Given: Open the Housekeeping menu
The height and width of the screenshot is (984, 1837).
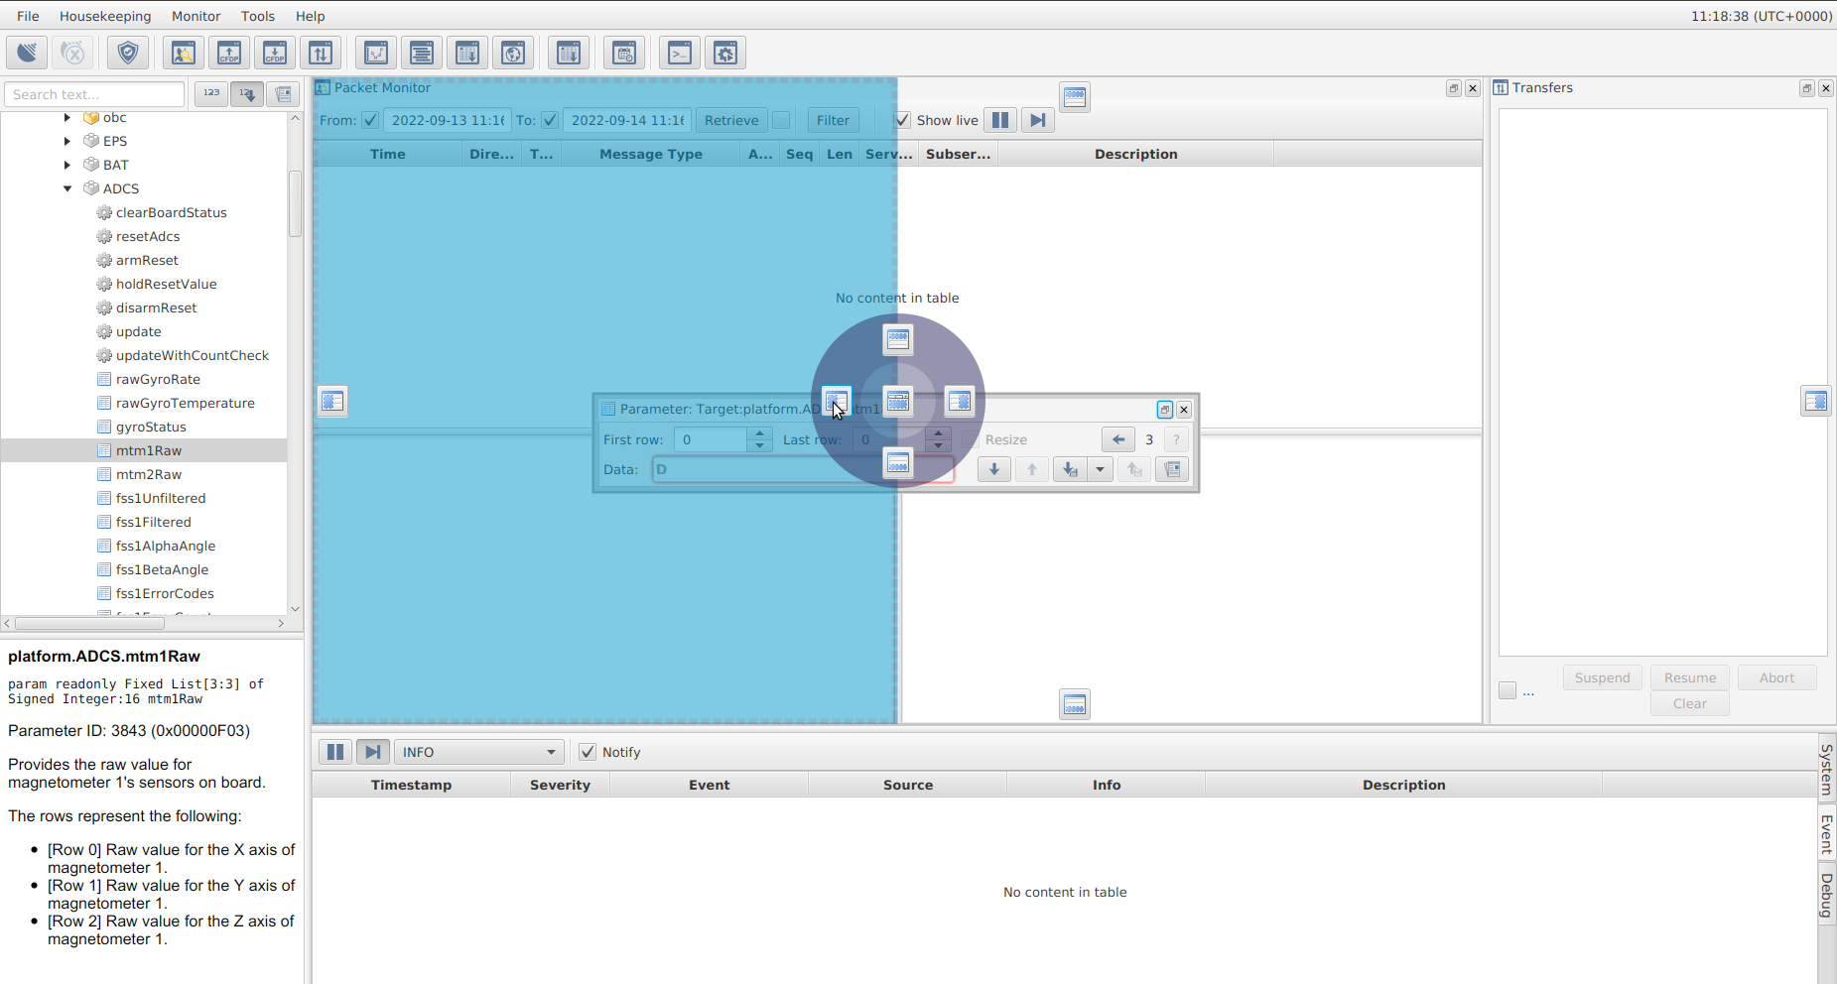Looking at the screenshot, I should coord(105,16).
